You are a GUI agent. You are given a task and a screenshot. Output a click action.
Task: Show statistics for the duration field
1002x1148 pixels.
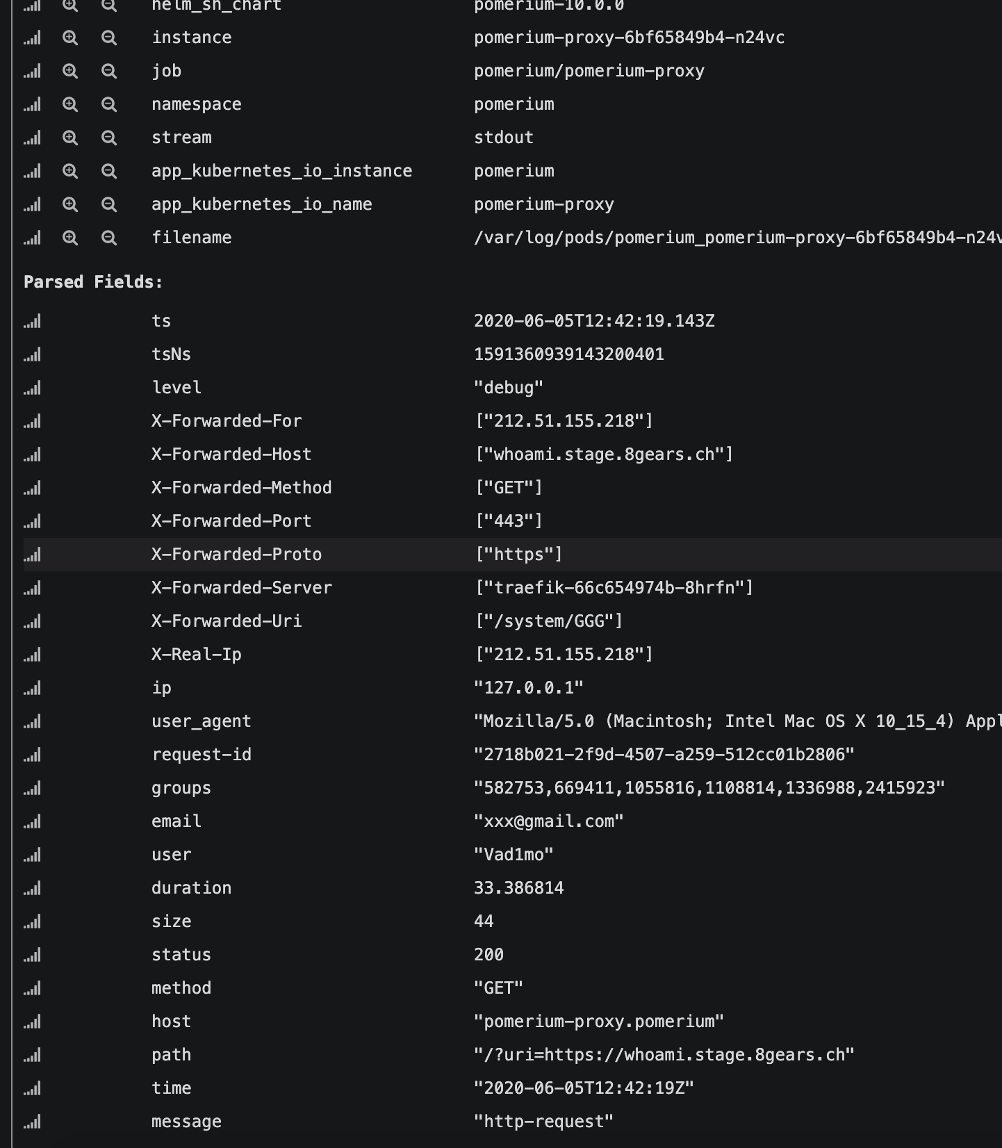pyautogui.click(x=32, y=888)
